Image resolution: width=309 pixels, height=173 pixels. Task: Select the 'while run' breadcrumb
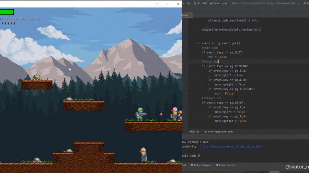click(194, 132)
